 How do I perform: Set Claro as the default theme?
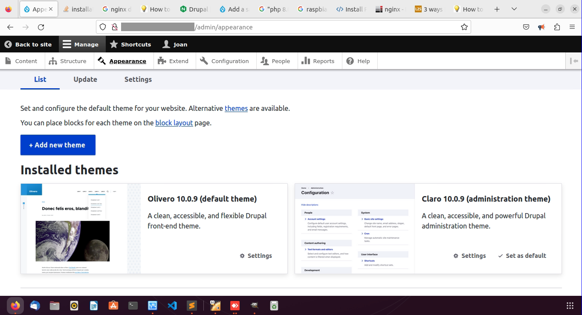pos(522,256)
